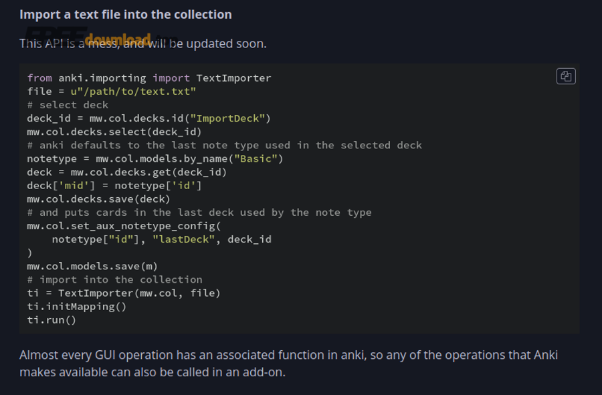This screenshot has width=602, height=395.
Task: Click the 'mw.col.decks.select(deck_id)' line
Action: [x=114, y=132]
